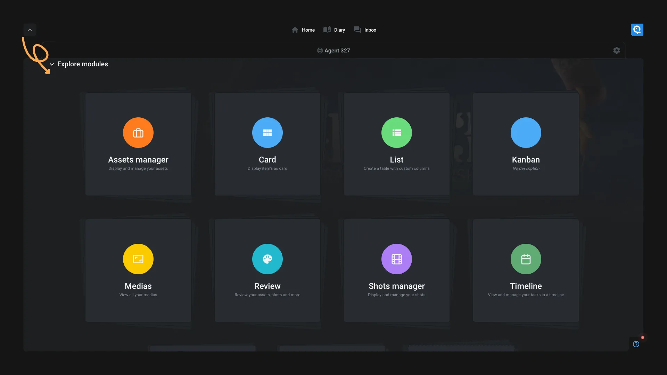Collapse the top navigation chevron

click(29, 29)
